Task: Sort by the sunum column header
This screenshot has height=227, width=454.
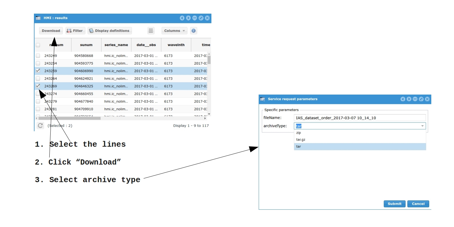Action: pyautogui.click(x=86, y=45)
